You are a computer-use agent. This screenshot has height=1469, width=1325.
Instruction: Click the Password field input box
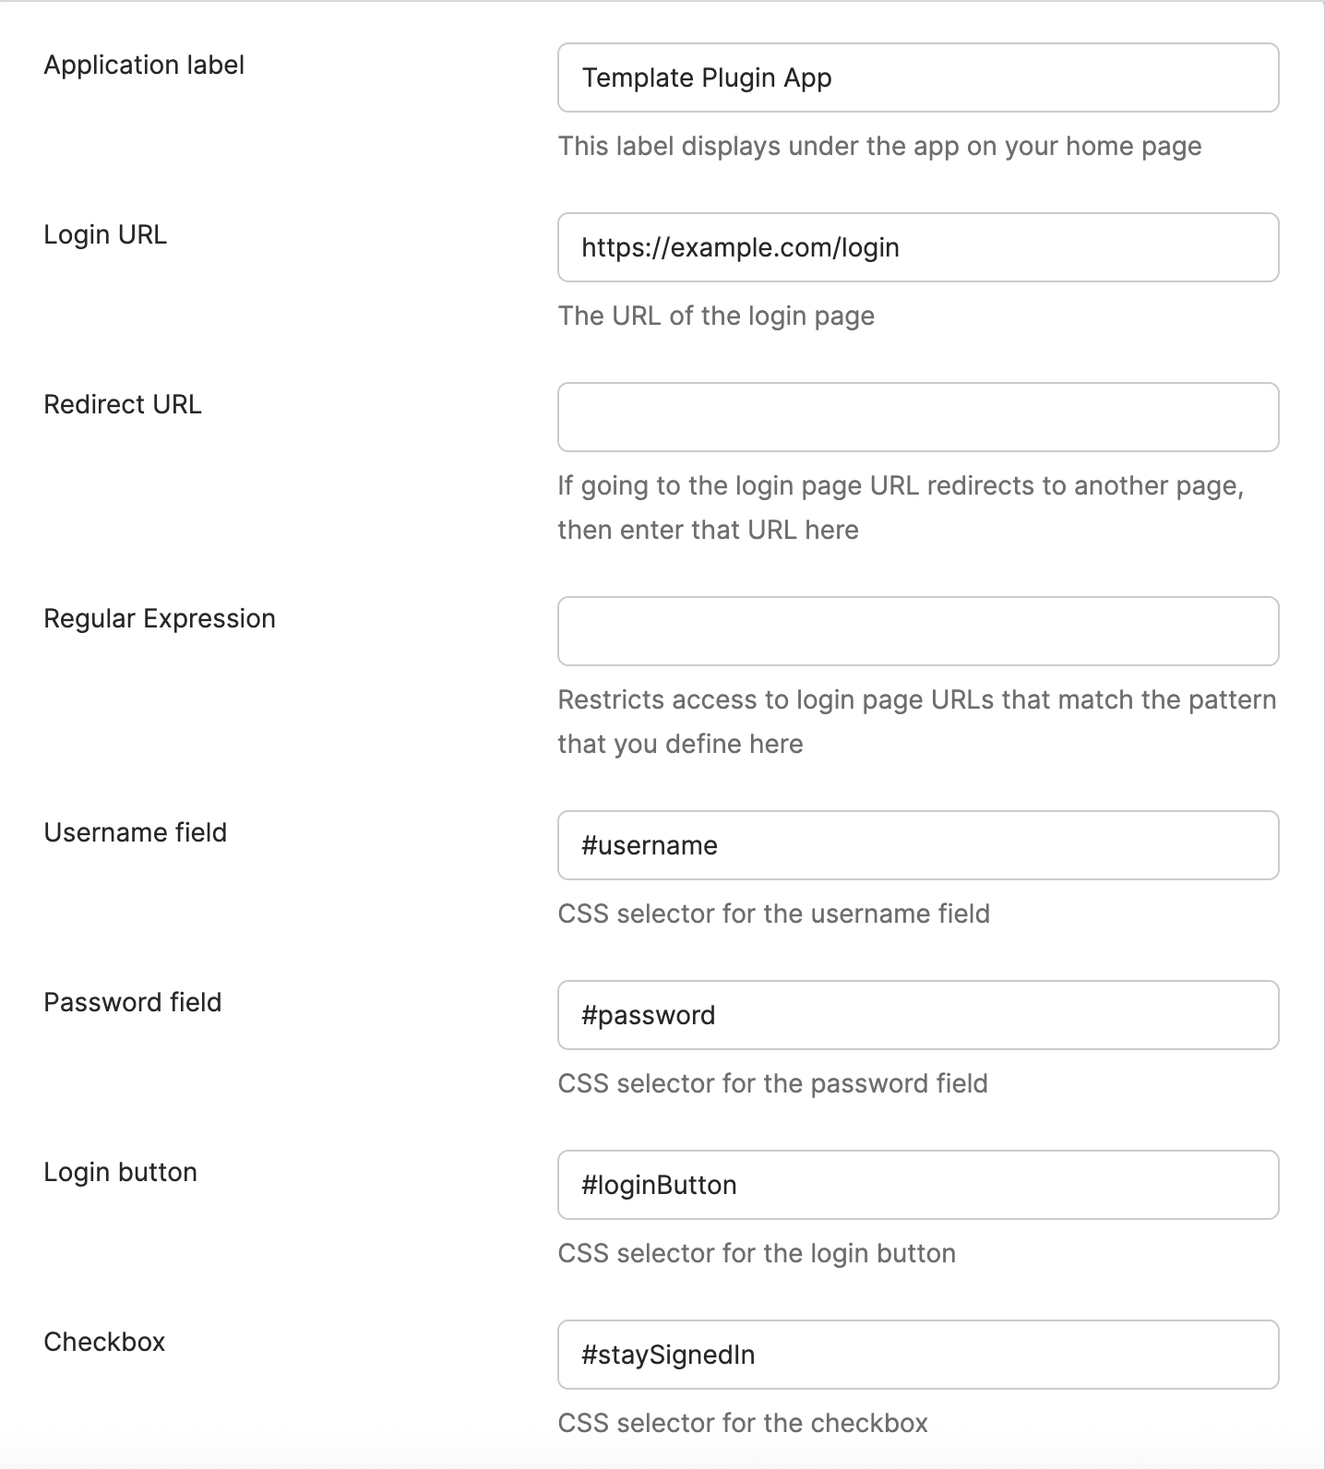click(x=917, y=1015)
